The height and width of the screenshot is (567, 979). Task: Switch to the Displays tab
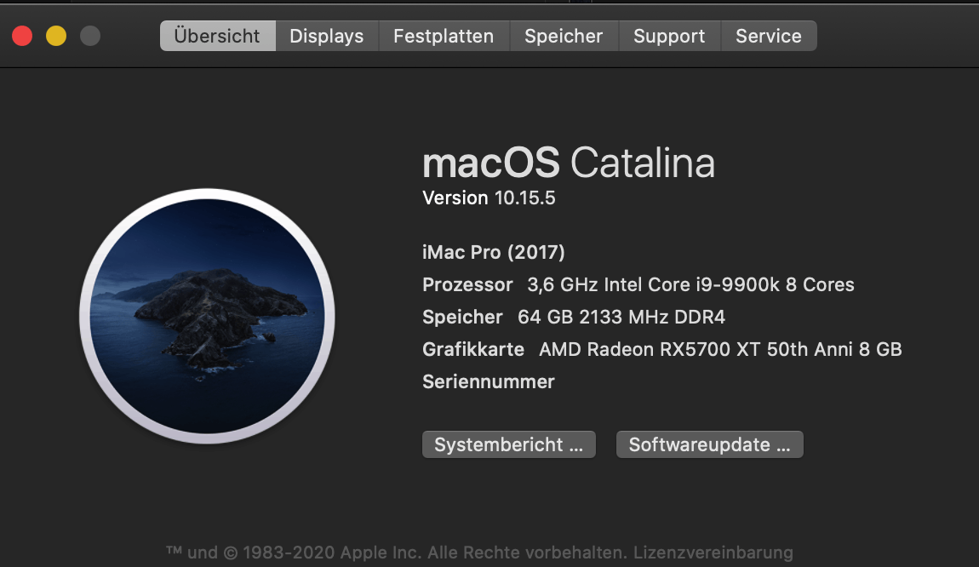(x=326, y=36)
